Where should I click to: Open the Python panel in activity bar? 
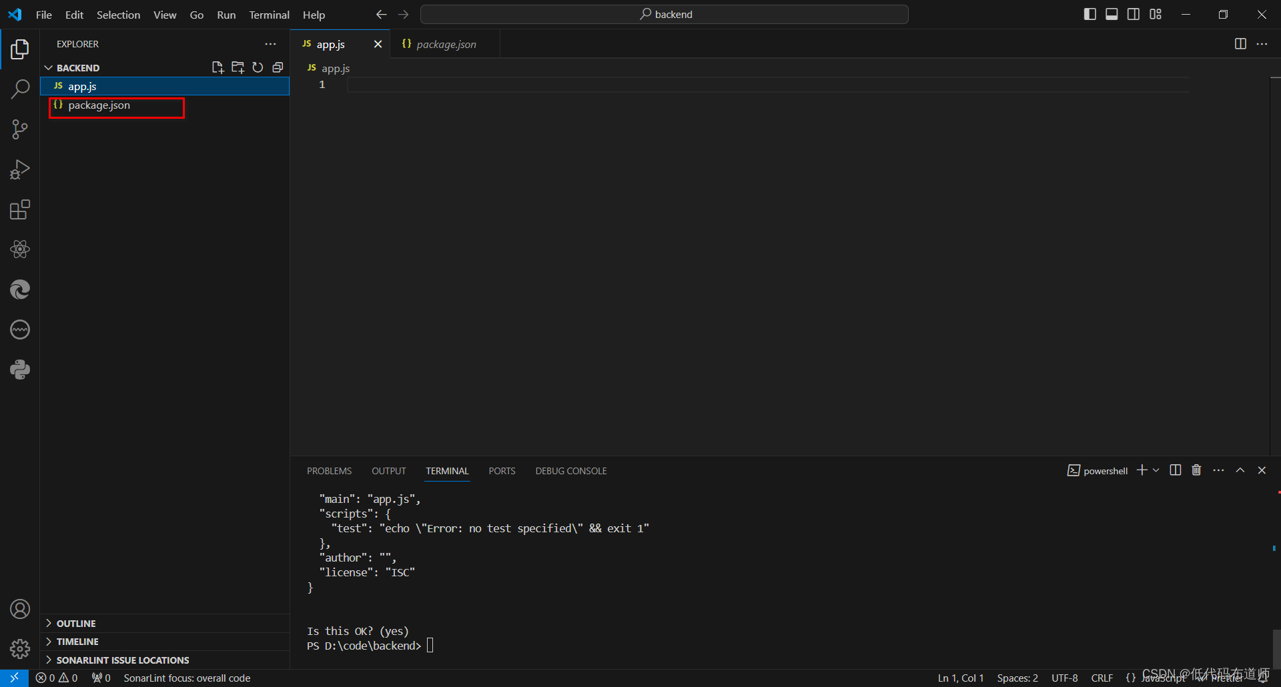[20, 370]
